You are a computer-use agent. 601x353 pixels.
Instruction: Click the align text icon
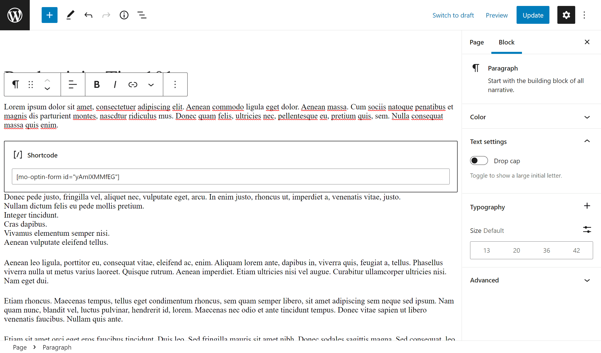[x=73, y=84]
